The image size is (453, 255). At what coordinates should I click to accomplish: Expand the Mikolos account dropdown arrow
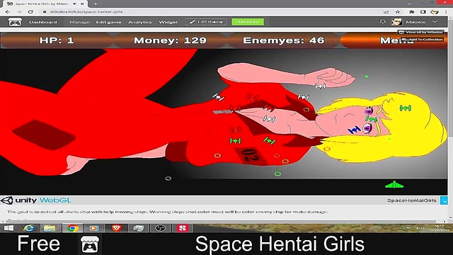435,22
